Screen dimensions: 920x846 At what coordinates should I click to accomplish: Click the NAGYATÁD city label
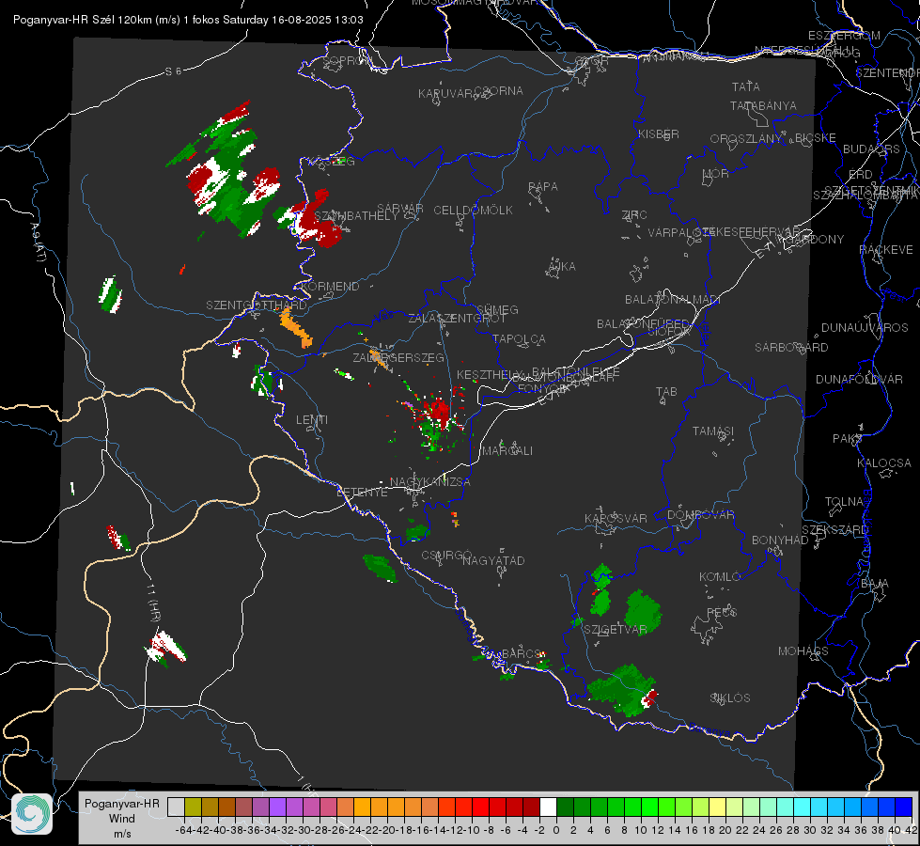pos(493,560)
